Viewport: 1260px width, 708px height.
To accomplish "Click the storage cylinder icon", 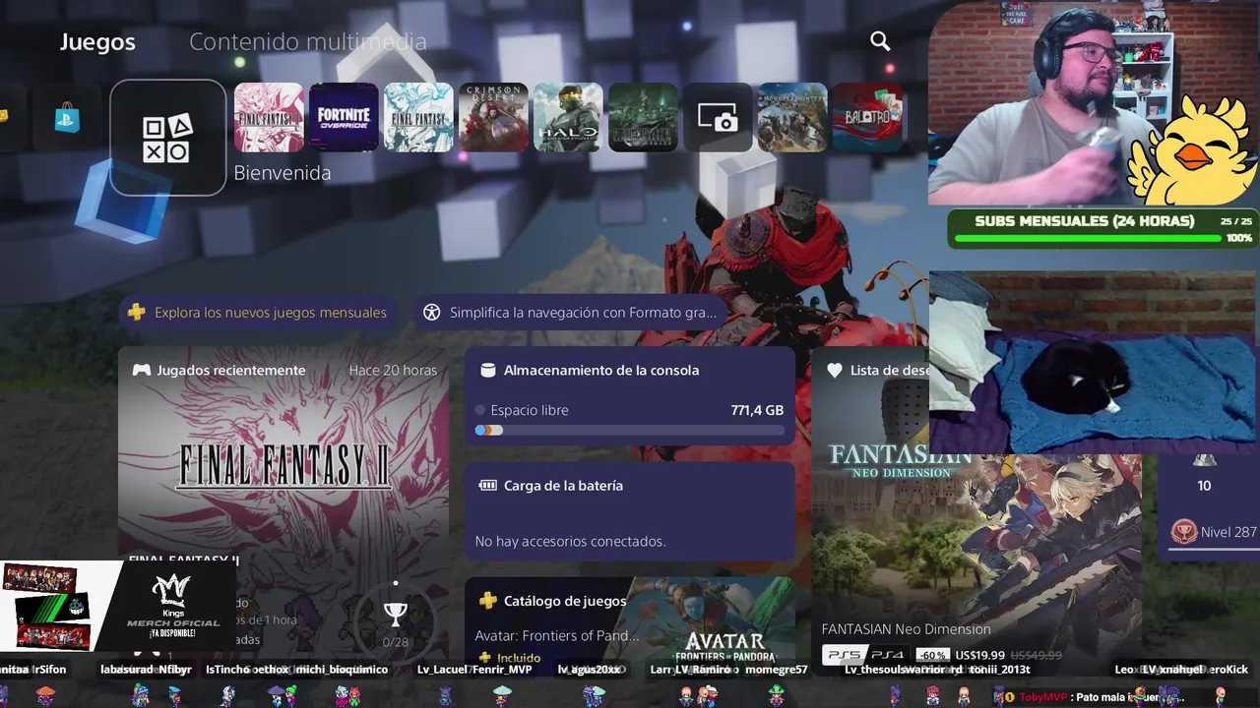I will coord(487,371).
